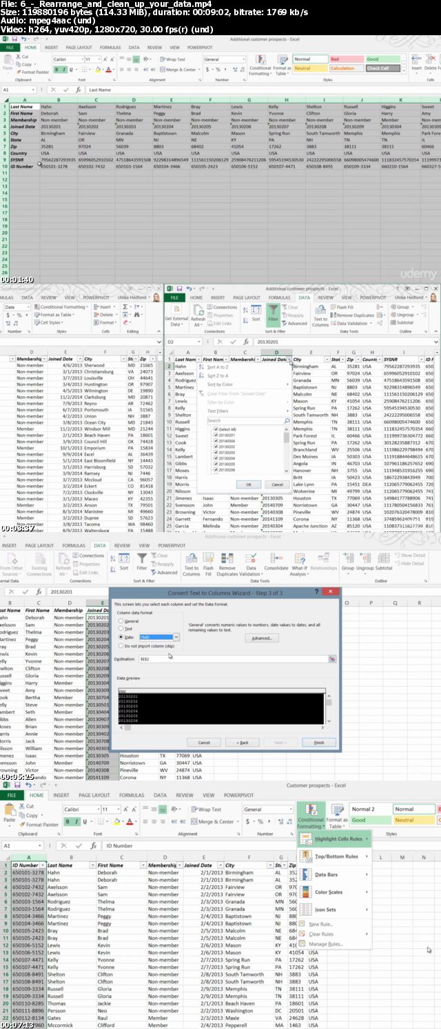441x1029 pixels.
Task: Click Merge & Center in Customer prospects window
Action: click(x=214, y=821)
